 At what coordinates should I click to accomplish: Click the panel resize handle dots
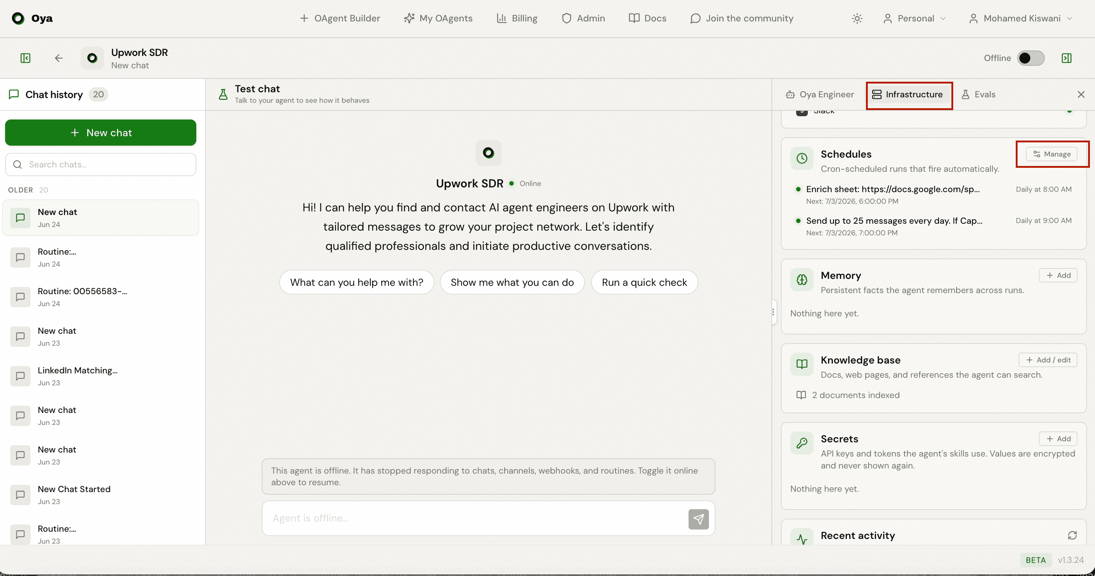pos(773,312)
